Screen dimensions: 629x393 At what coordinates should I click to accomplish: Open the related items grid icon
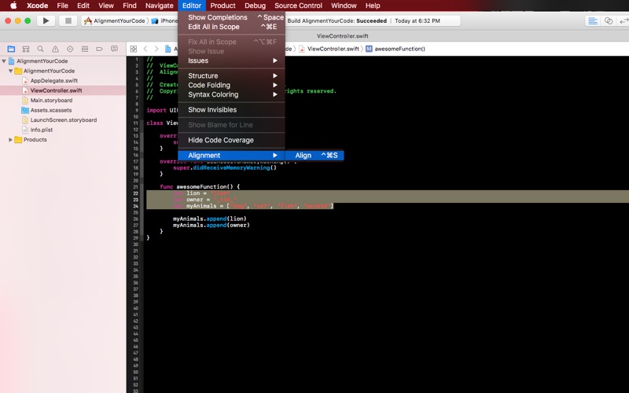(134, 49)
